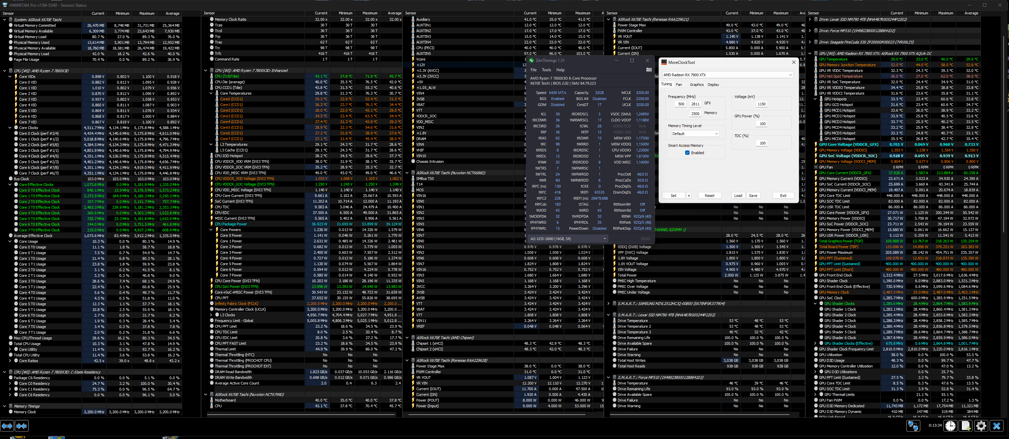The width and height of the screenshot is (1009, 439).
Task: Click the HWiNFO64 title bar app icon
Action: coord(5,5)
